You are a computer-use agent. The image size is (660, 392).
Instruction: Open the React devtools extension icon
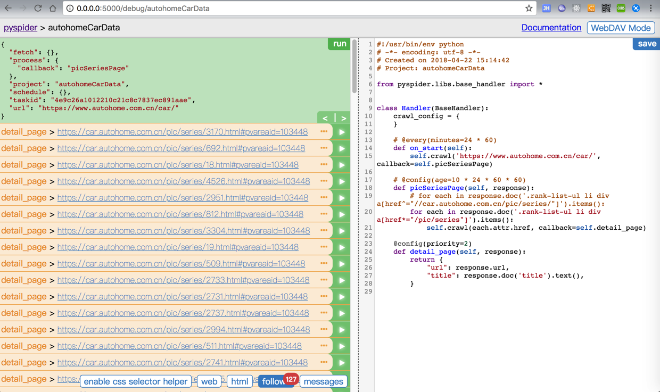point(576,9)
